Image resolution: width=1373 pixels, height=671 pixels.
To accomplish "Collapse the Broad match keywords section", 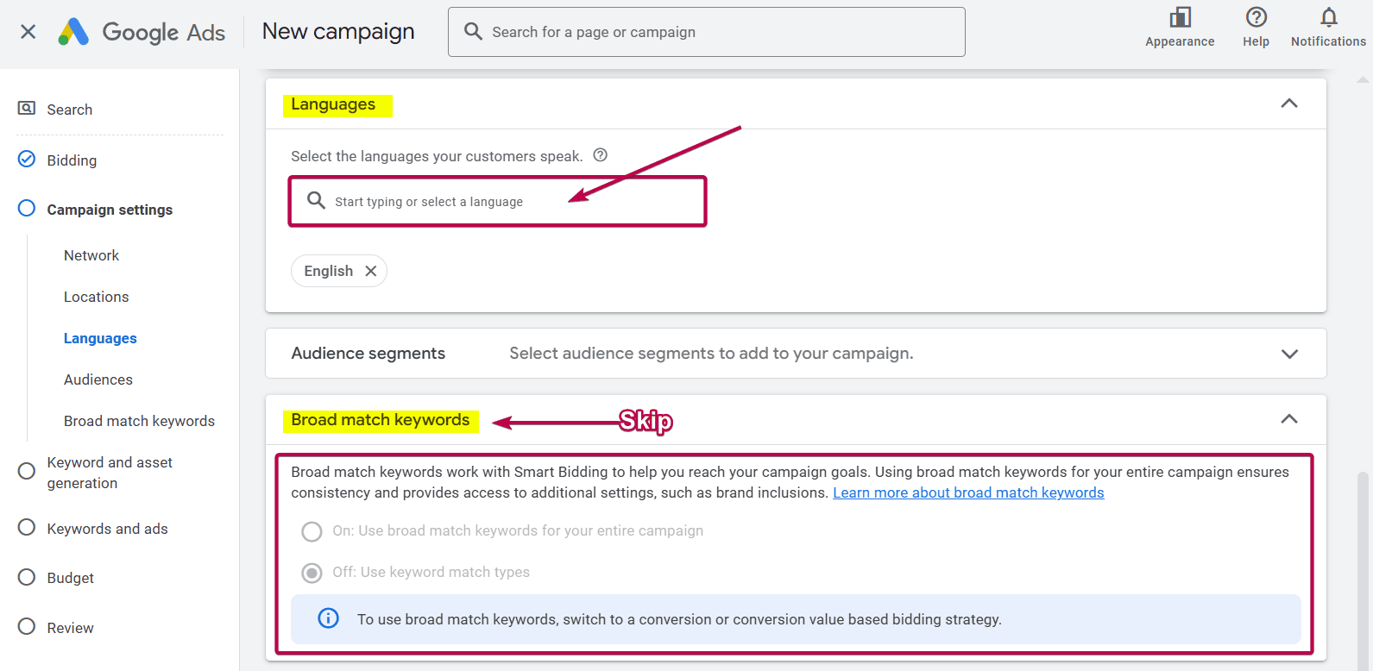I will [1288, 419].
